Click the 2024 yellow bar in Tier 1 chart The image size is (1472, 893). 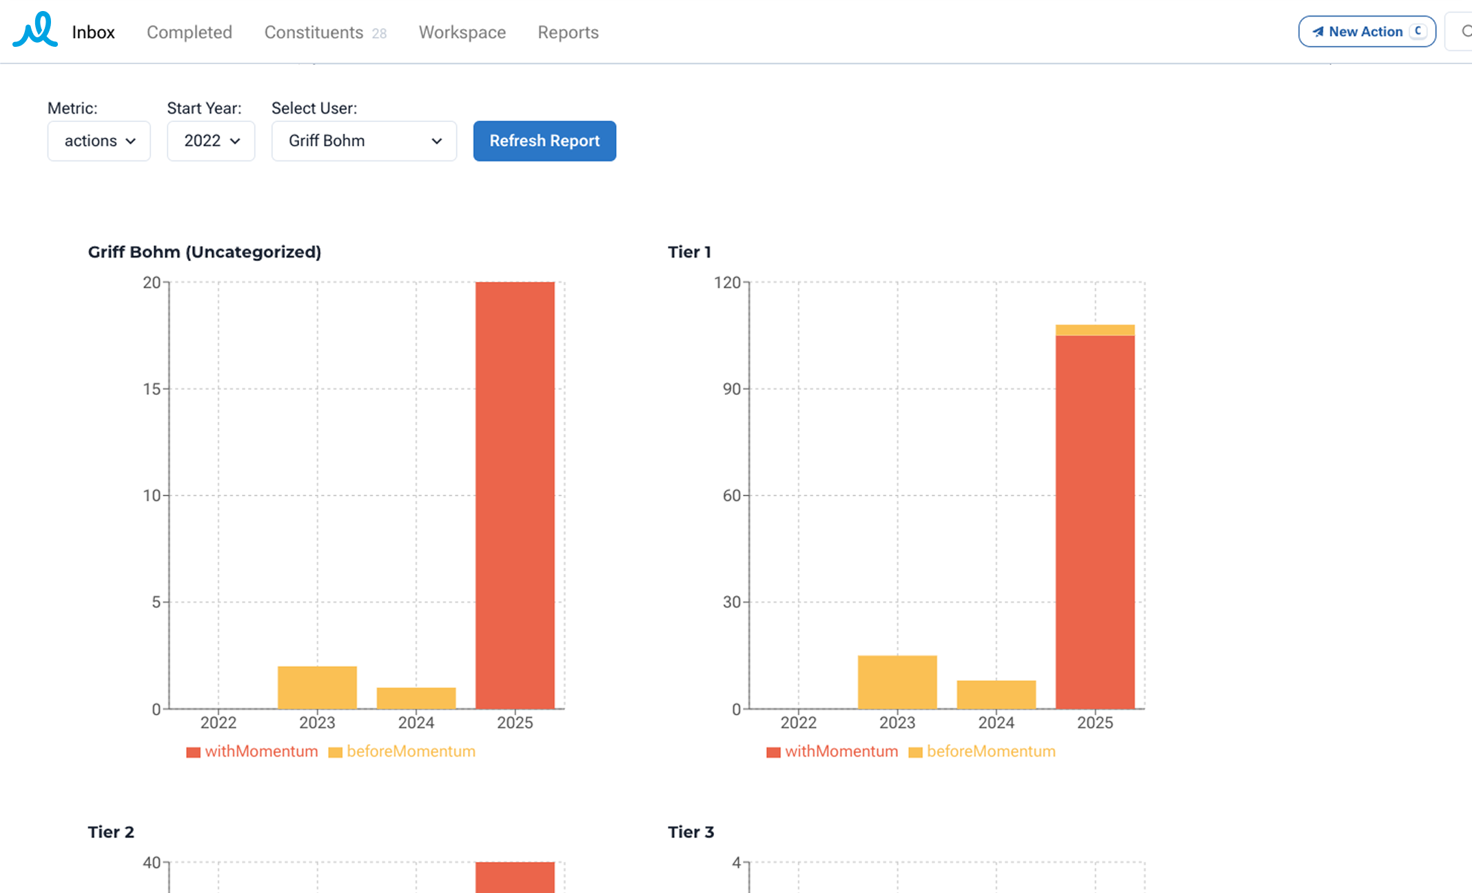tap(996, 695)
